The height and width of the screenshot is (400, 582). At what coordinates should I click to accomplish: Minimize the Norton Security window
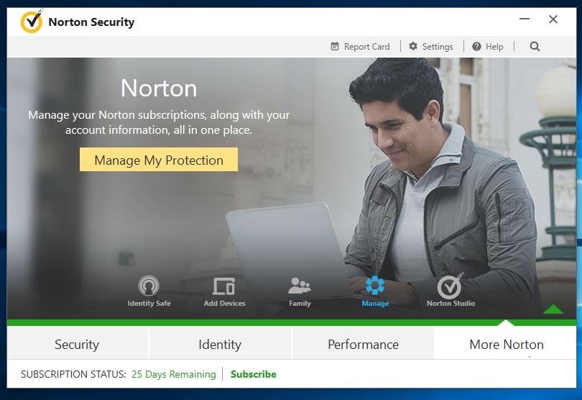point(525,19)
